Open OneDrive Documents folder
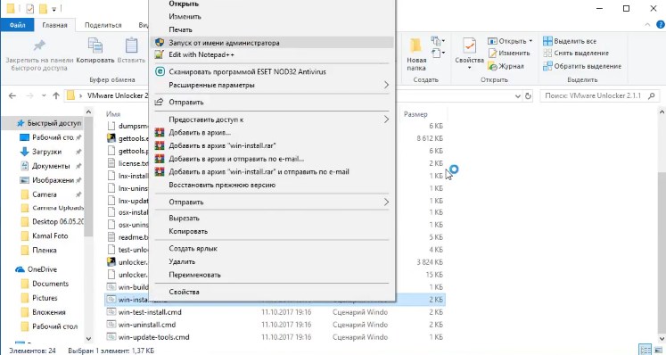 pos(50,284)
